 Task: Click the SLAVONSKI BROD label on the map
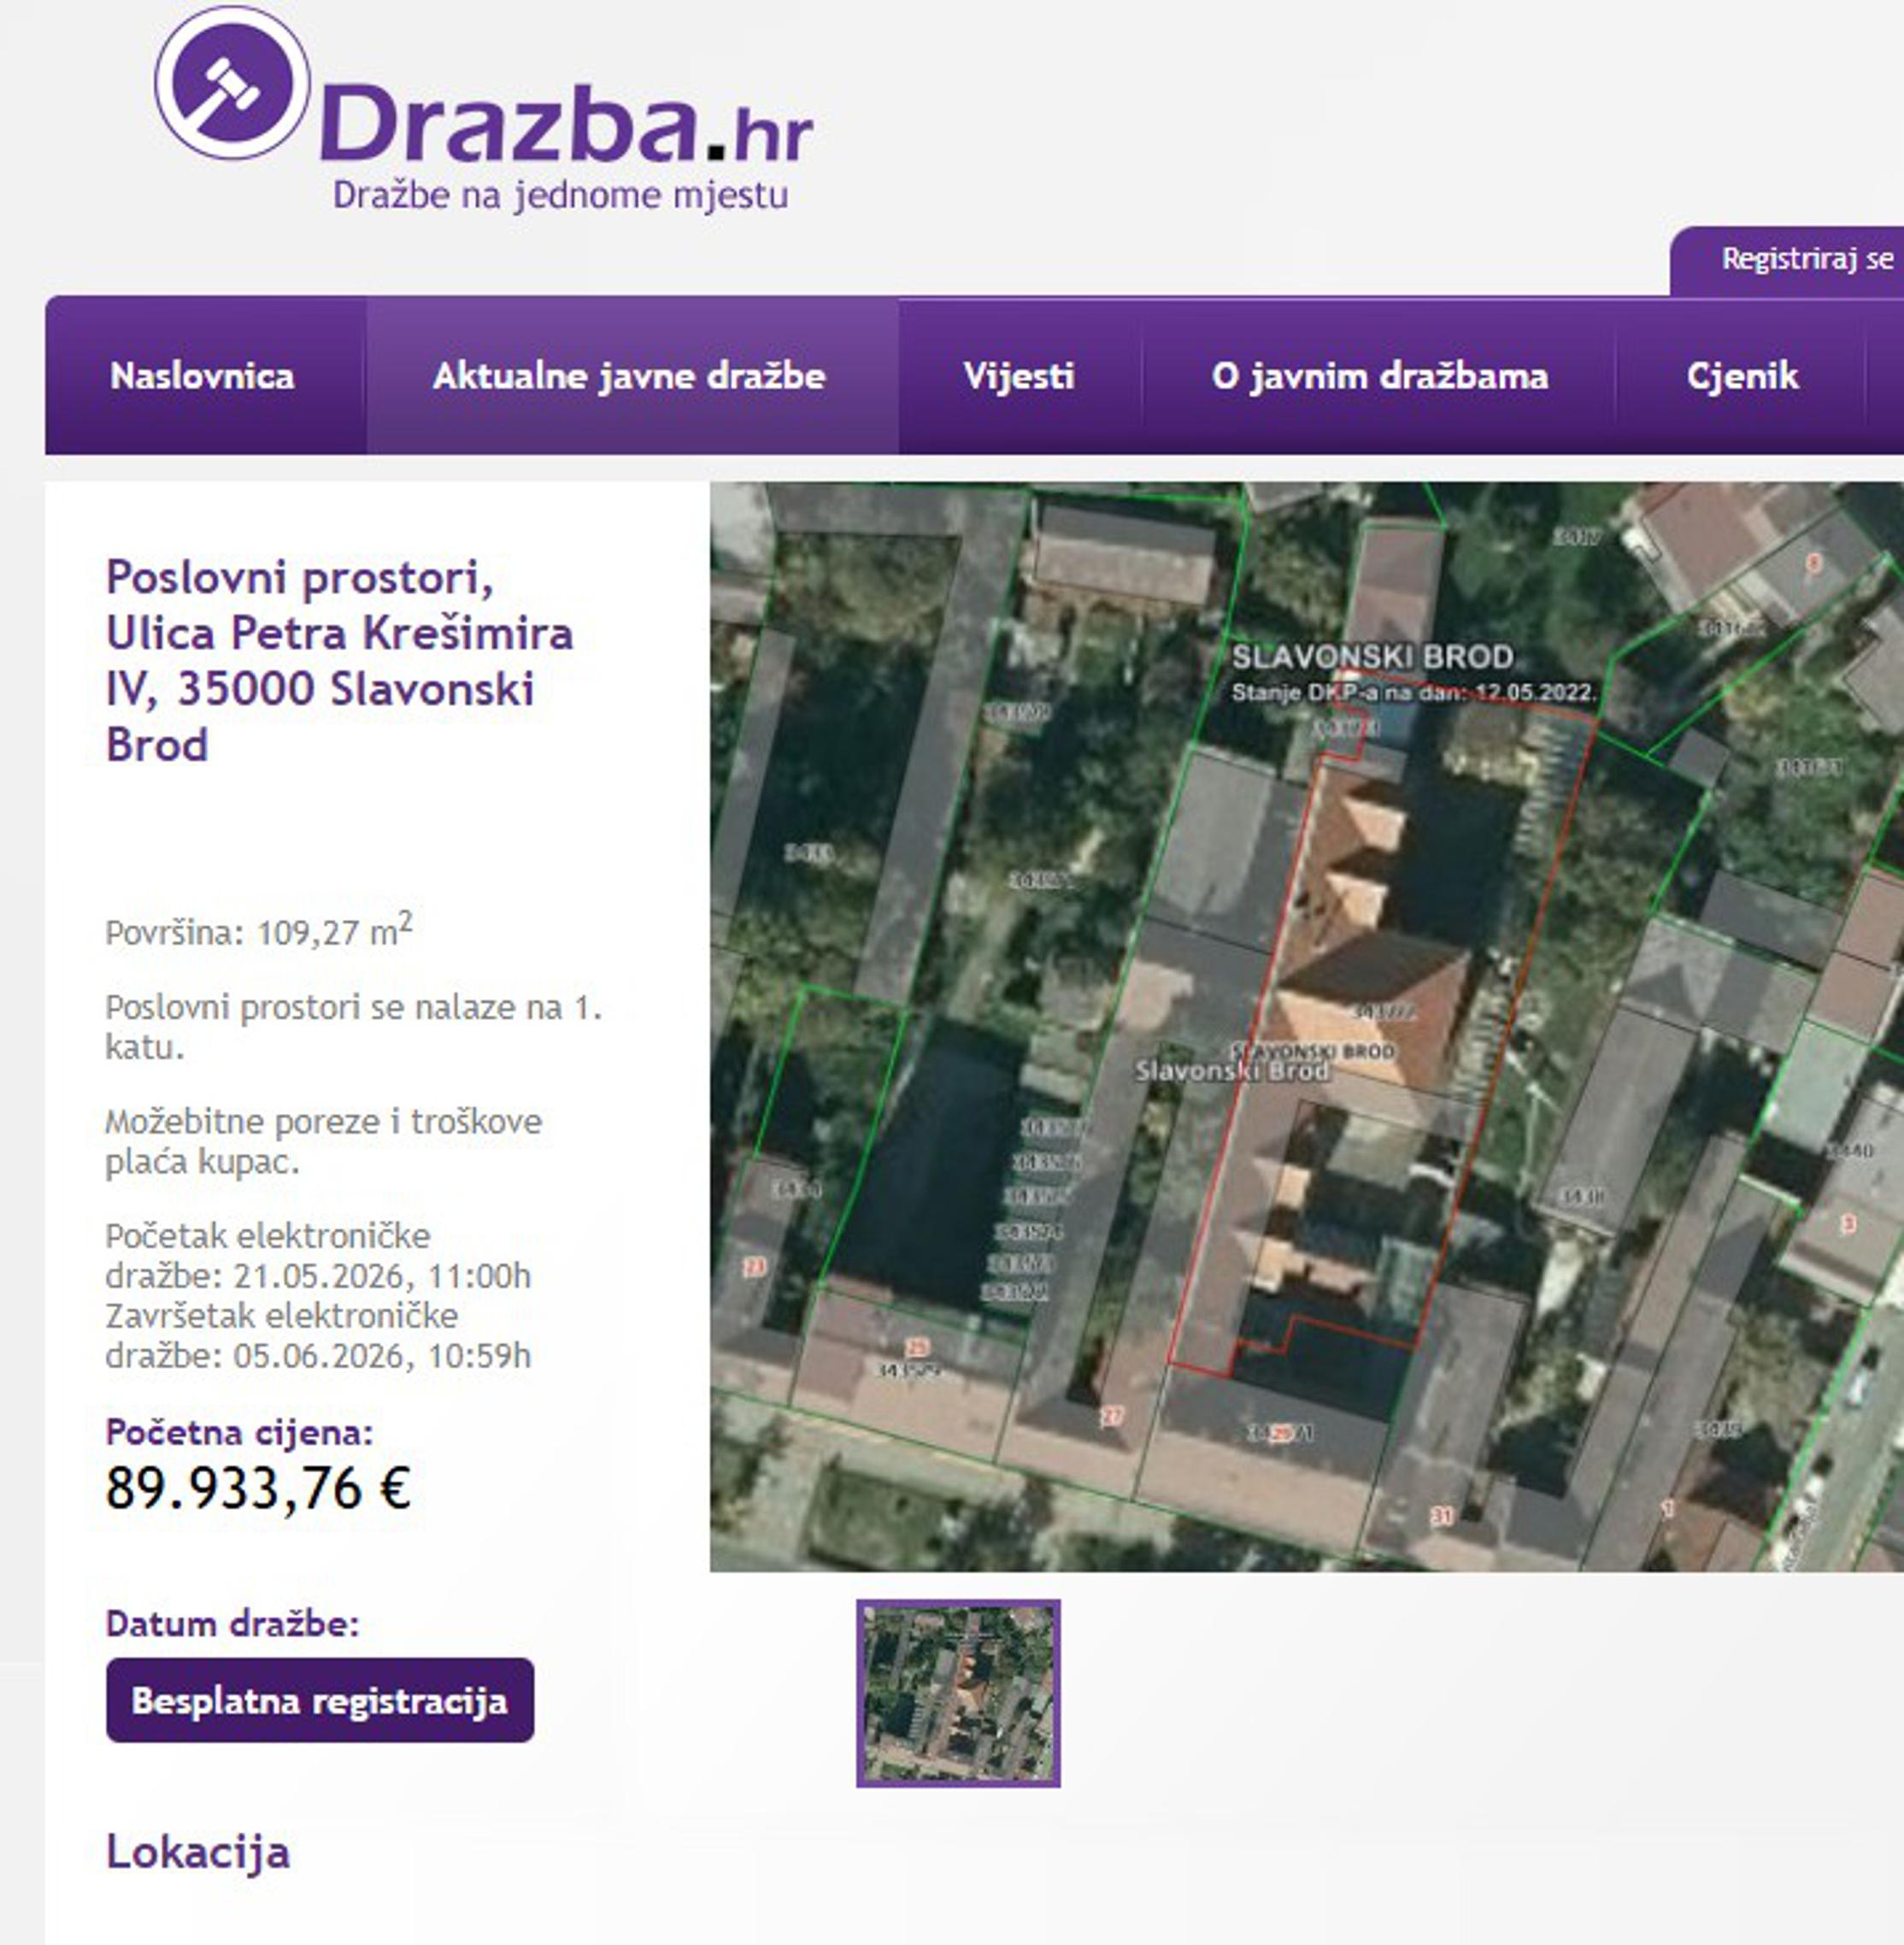coord(1372,657)
